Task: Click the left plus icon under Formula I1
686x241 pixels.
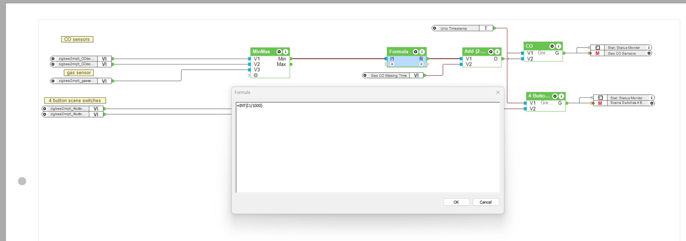Action: pos(392,64)
